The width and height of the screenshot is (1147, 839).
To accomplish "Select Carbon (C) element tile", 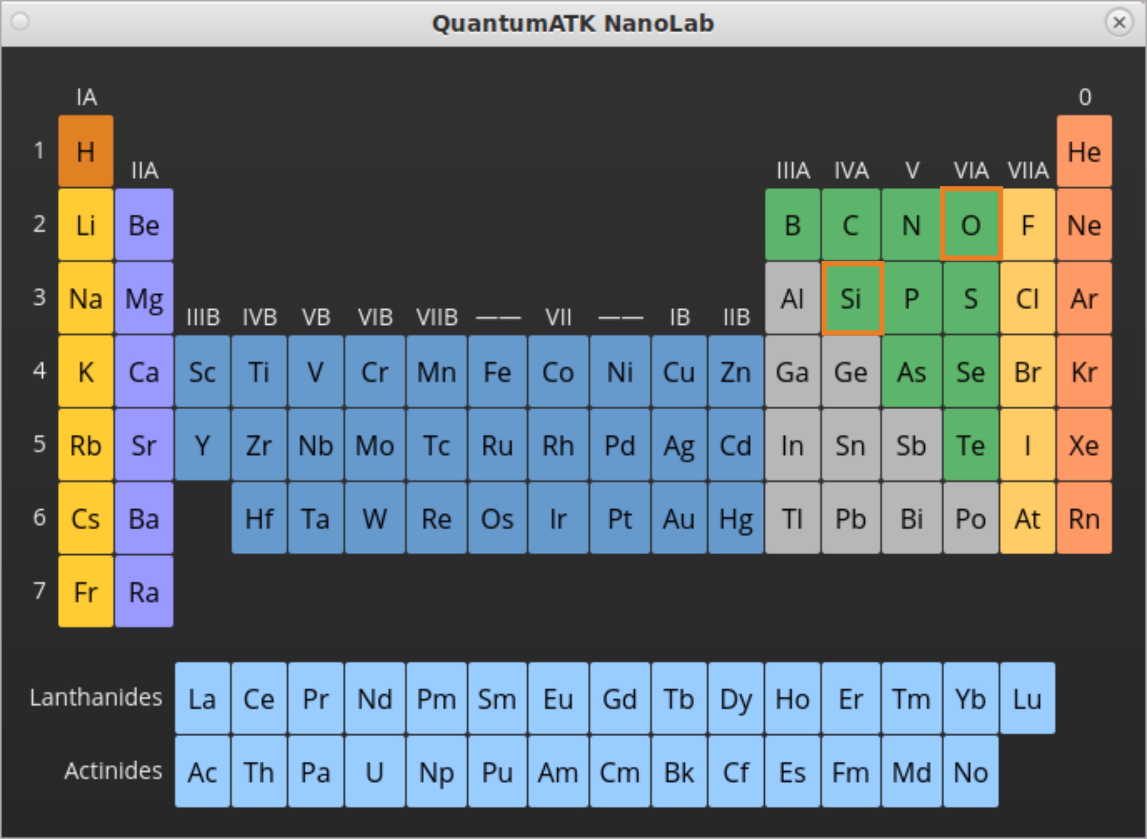I will click(x=851, y=225).
